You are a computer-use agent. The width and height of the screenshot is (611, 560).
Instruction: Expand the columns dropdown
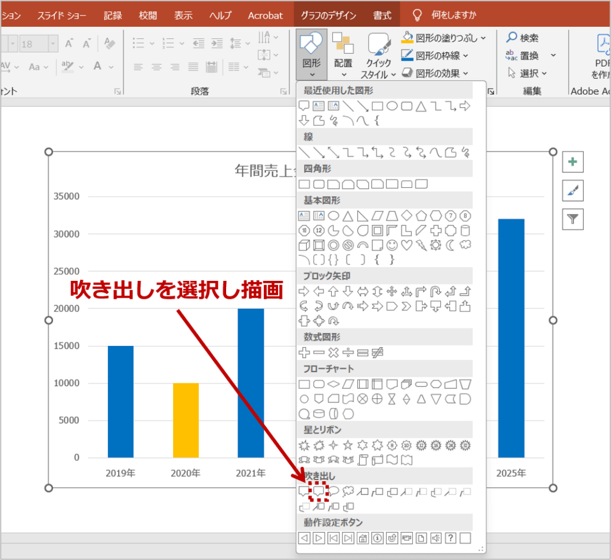coord(246,67)
